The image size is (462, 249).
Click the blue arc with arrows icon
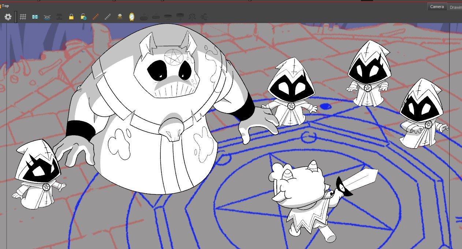[47, 17]
